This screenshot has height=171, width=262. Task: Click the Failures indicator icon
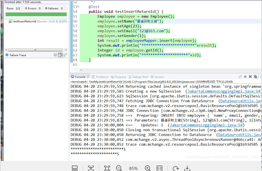point(46,8)
